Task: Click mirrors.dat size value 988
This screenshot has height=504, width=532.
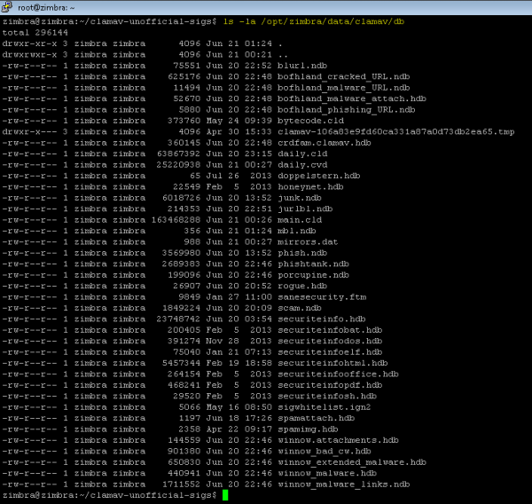Action: click(x=192, y=242)
